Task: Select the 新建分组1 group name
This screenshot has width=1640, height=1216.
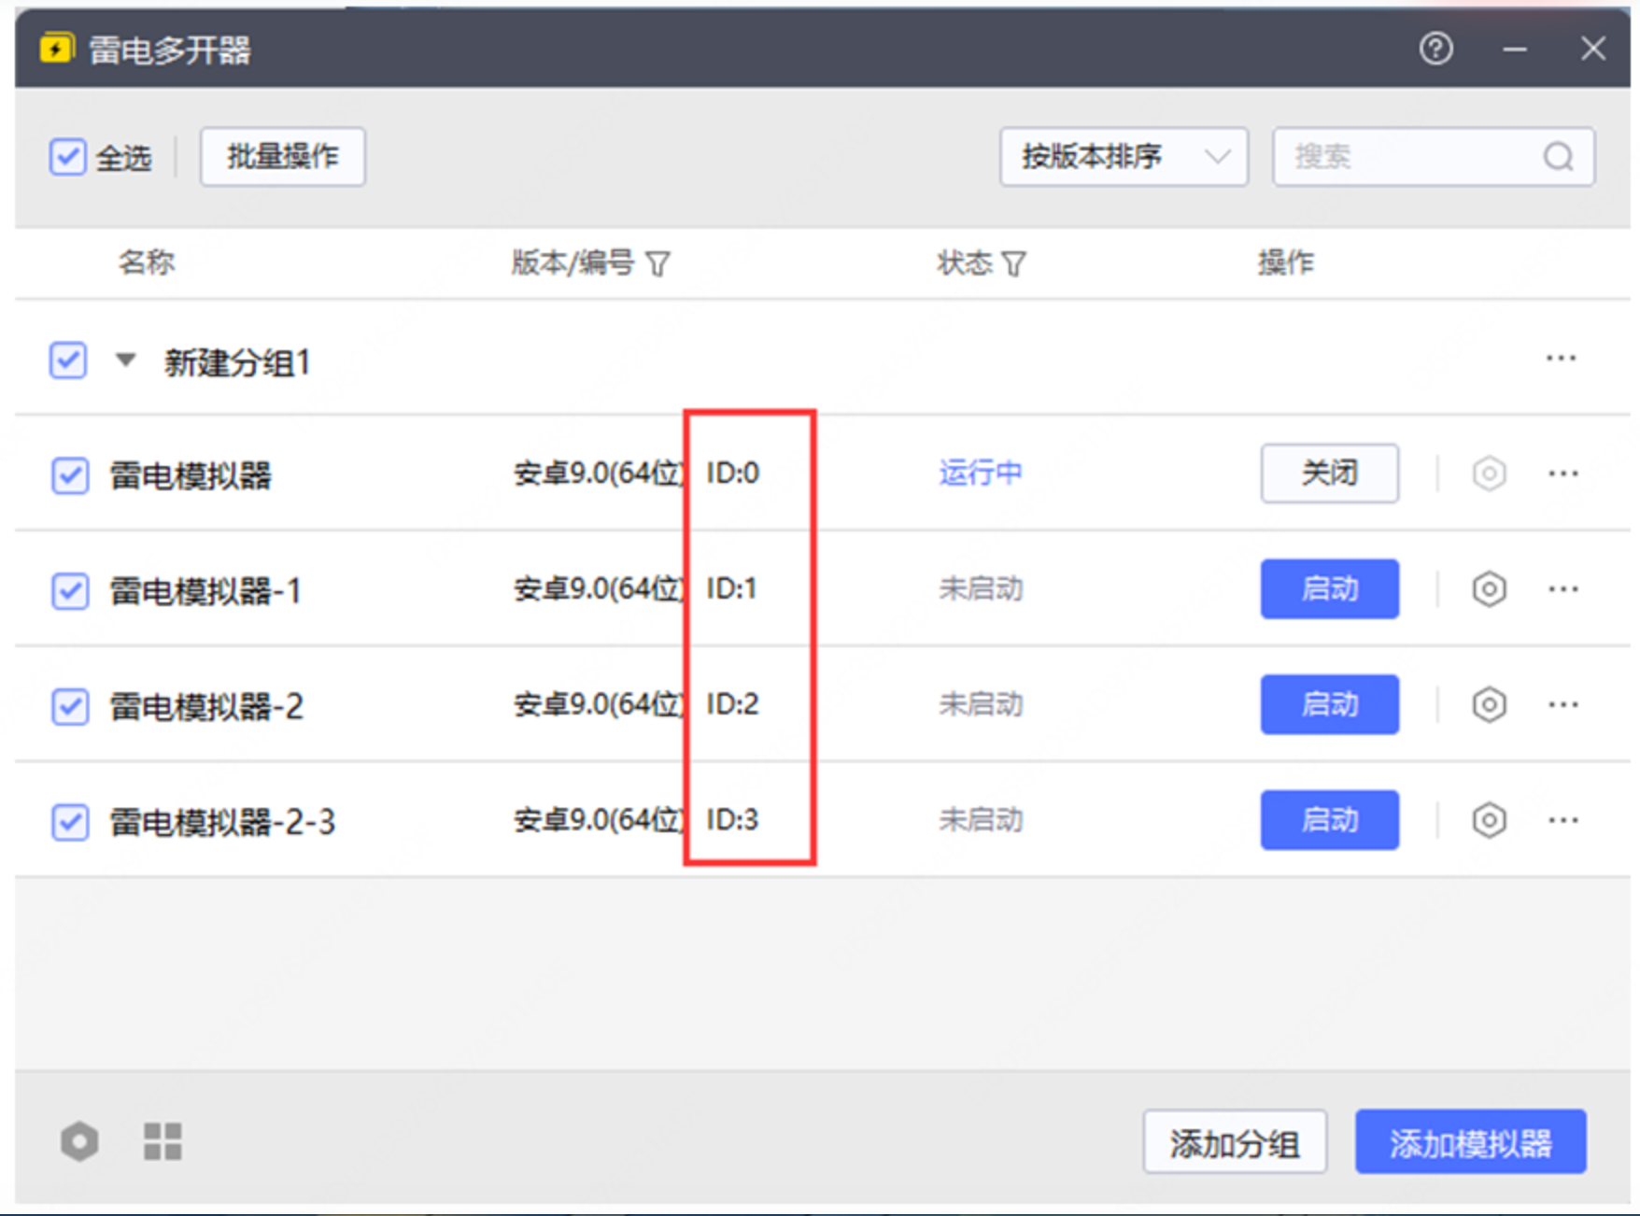Action: tap(237, 362)
